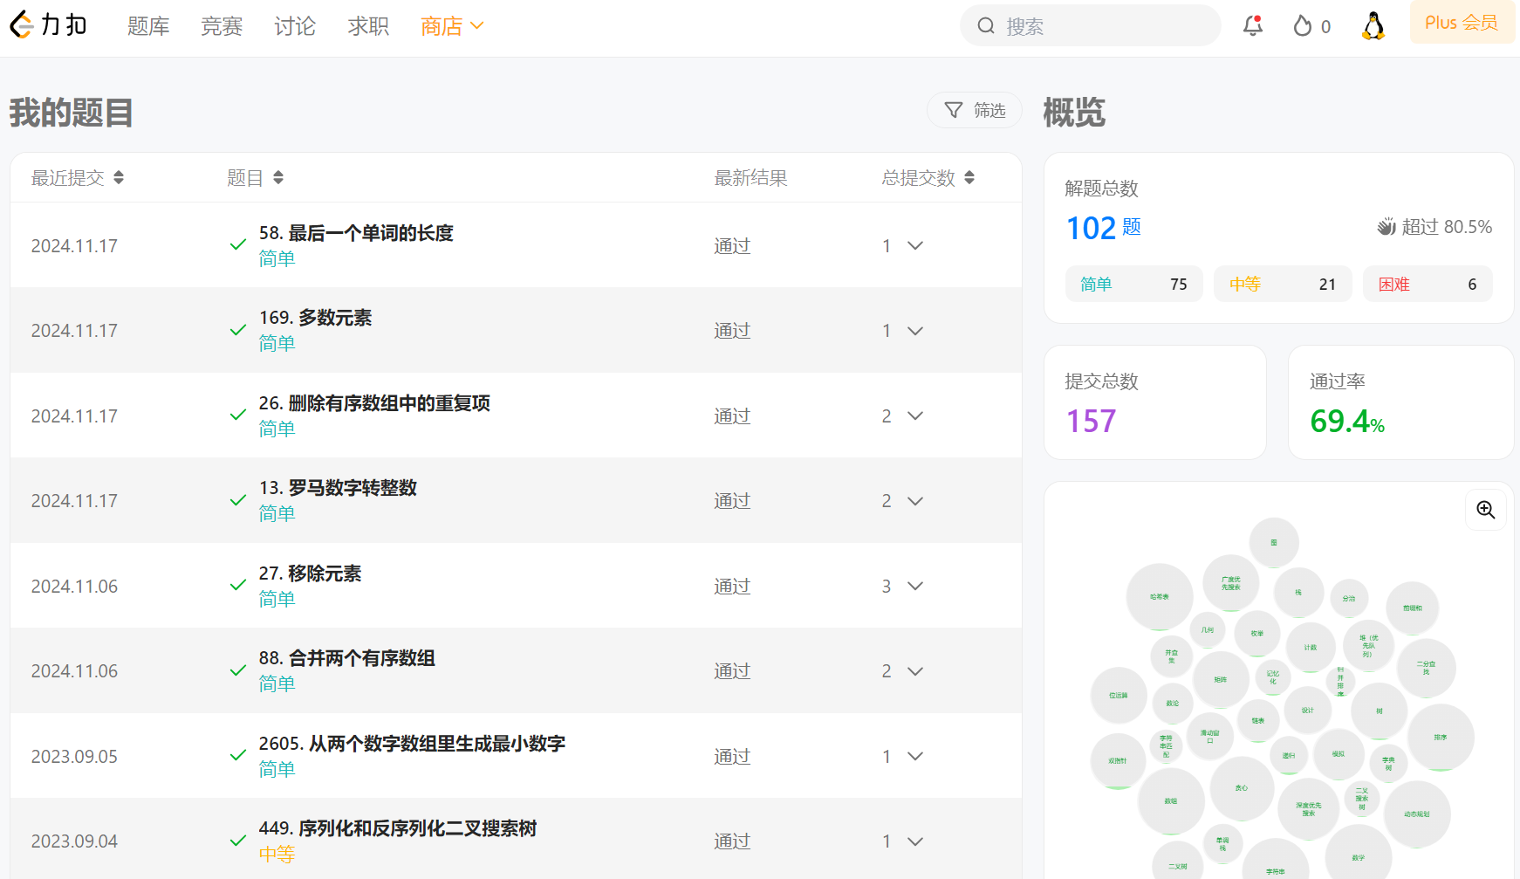This screenshot has width=1520, height=879.
Task: Click green checkmark for 27. 移除元素
Action: coord(237,586)
